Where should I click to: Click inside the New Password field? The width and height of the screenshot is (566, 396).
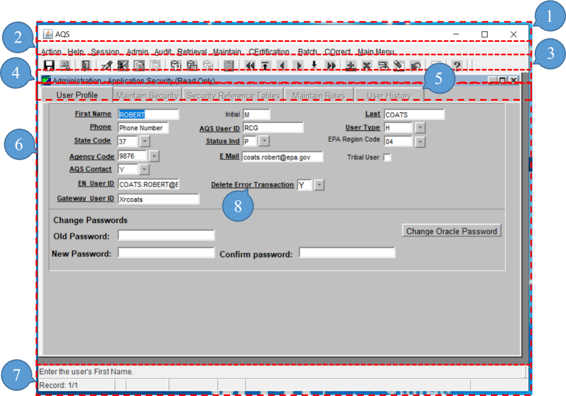pyautogui.click(x=167, y=252)
